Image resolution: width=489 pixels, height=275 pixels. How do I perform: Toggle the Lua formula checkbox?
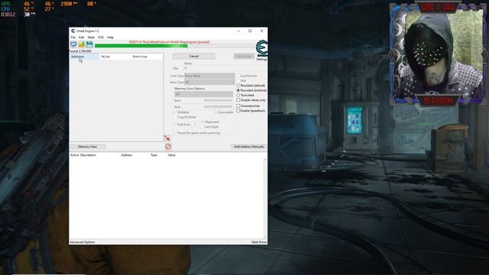tap(238, 76)
